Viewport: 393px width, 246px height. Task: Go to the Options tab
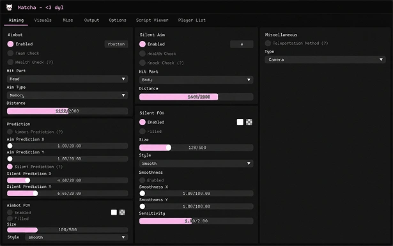coord(118,20)
